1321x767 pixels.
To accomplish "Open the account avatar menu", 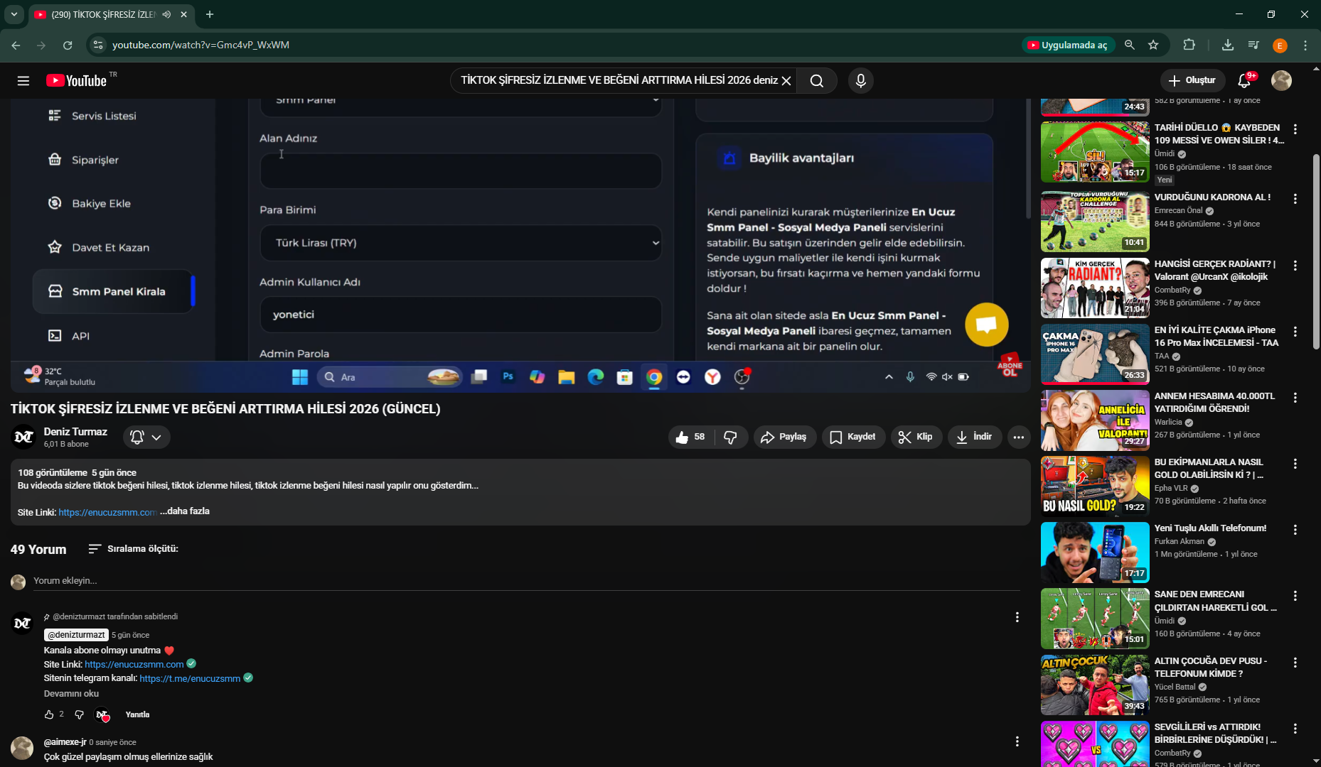I will click(1281, 81).
